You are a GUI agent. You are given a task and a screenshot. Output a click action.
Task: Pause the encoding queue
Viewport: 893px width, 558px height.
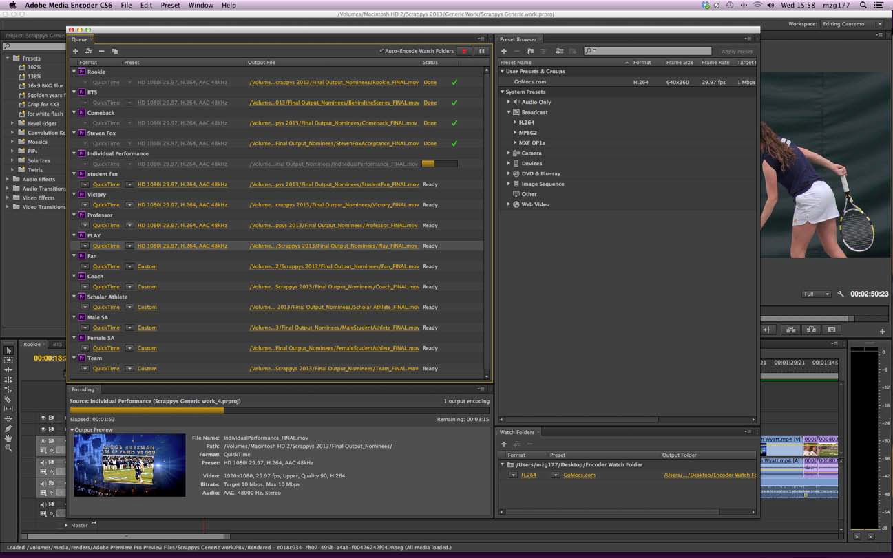[482, 51]
